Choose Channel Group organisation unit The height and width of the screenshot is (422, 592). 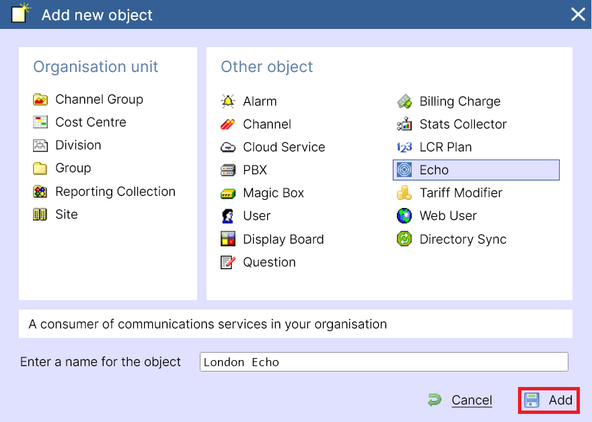(99, 100)
